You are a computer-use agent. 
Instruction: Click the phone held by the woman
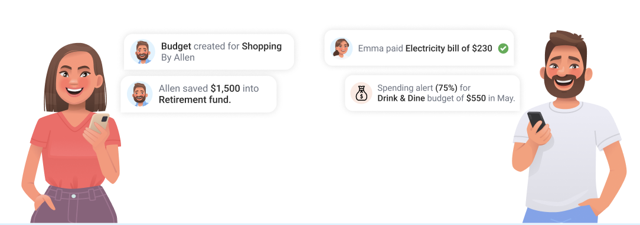point(100,122)
